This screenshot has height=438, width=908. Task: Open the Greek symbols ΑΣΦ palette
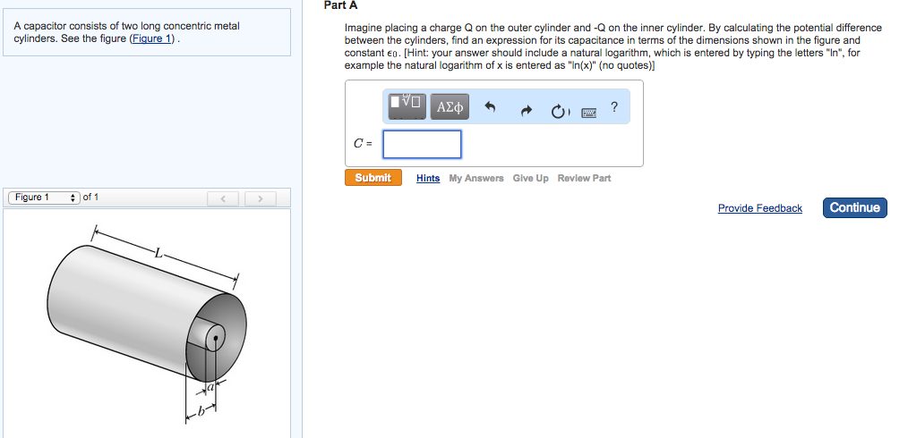[450, 107]
